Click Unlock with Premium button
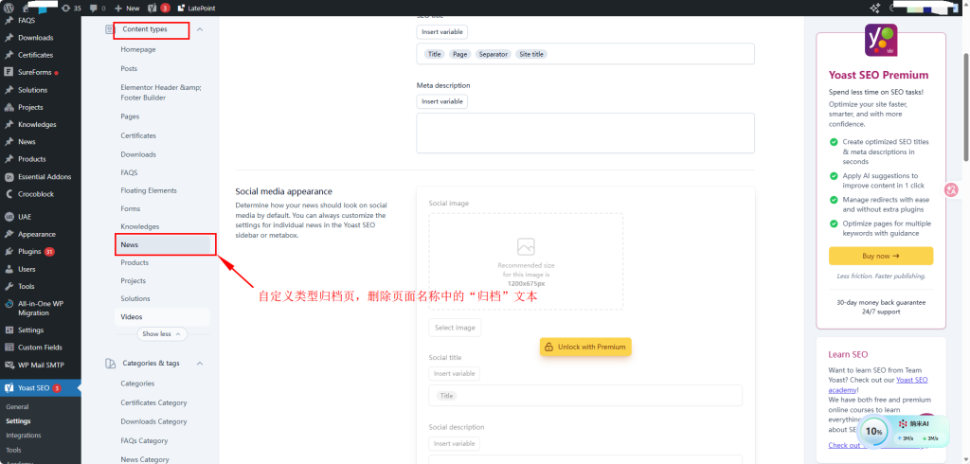Image resolution: width=970 pixels, height=464 pixels. [584, 347]
